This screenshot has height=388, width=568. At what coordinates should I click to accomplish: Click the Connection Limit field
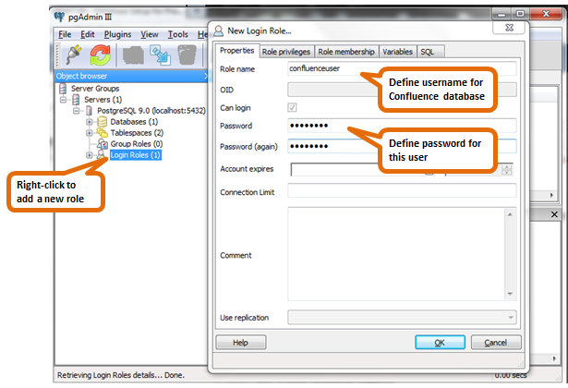[402, 190]
